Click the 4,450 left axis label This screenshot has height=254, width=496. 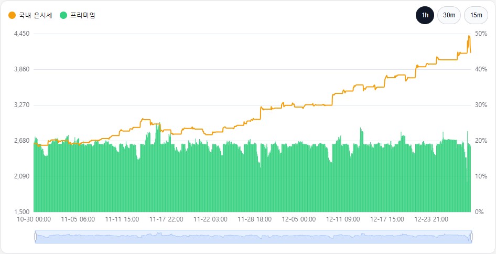pyautogui.click(x=21, y=34)
